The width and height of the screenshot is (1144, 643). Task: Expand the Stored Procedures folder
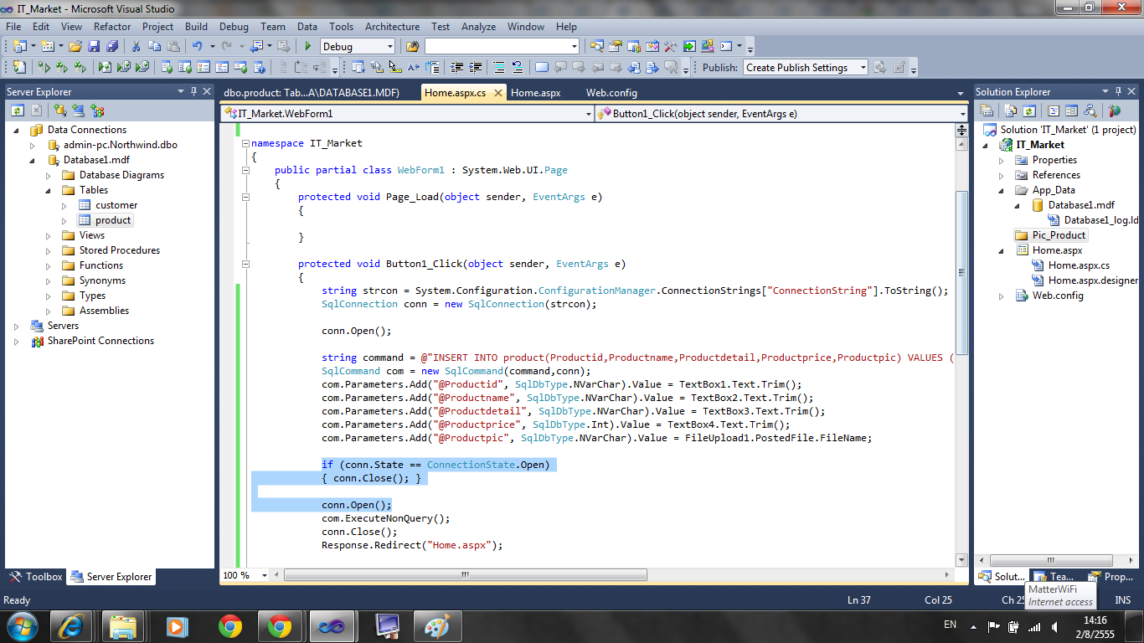click(x=49, y=250)
